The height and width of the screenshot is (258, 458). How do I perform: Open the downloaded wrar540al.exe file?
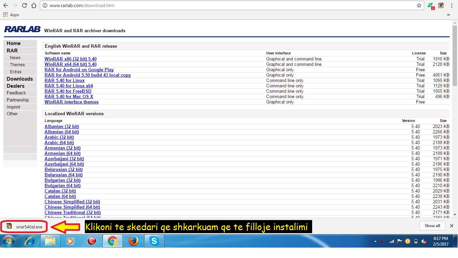(24, 226)
